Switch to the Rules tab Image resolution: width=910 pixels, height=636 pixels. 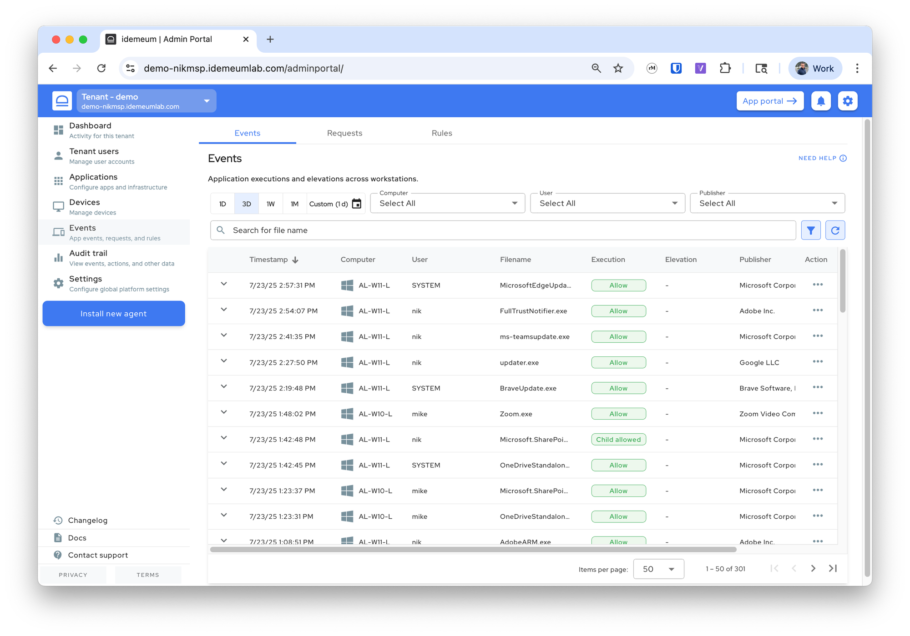click(x=442, y=133)
